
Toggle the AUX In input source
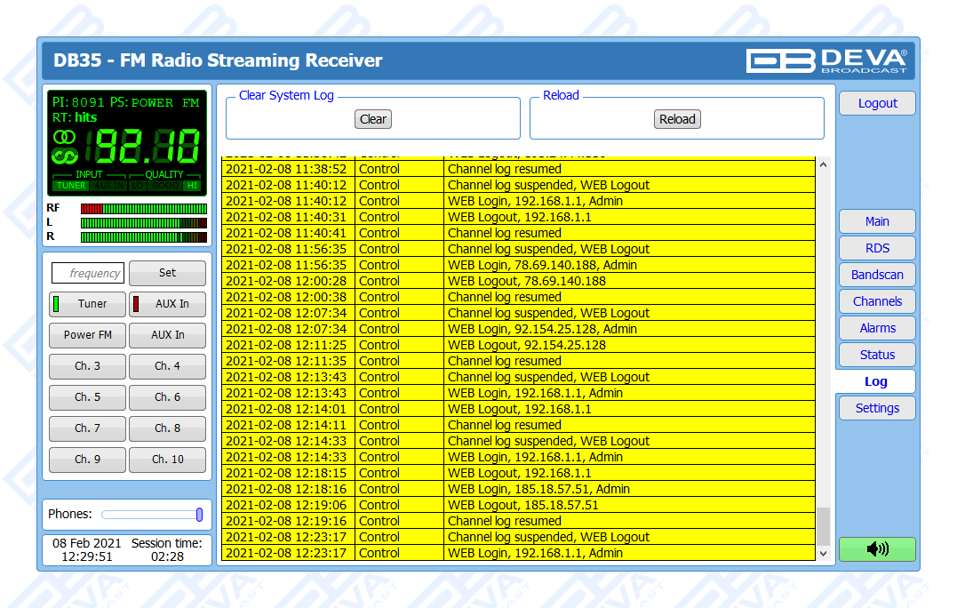pos(167,304)
